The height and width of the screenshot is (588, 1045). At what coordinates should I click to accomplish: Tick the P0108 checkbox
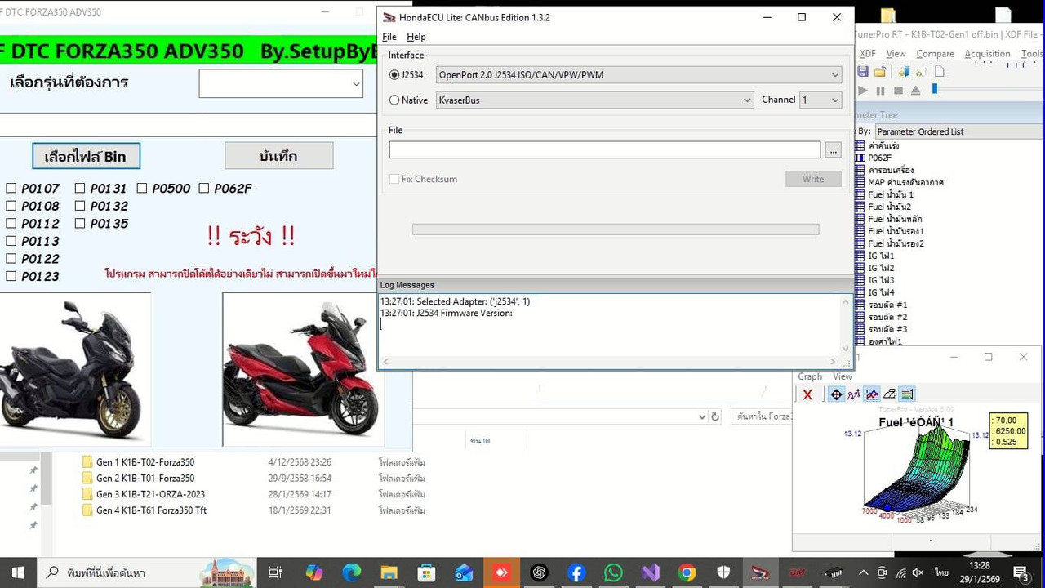point(11,206)
